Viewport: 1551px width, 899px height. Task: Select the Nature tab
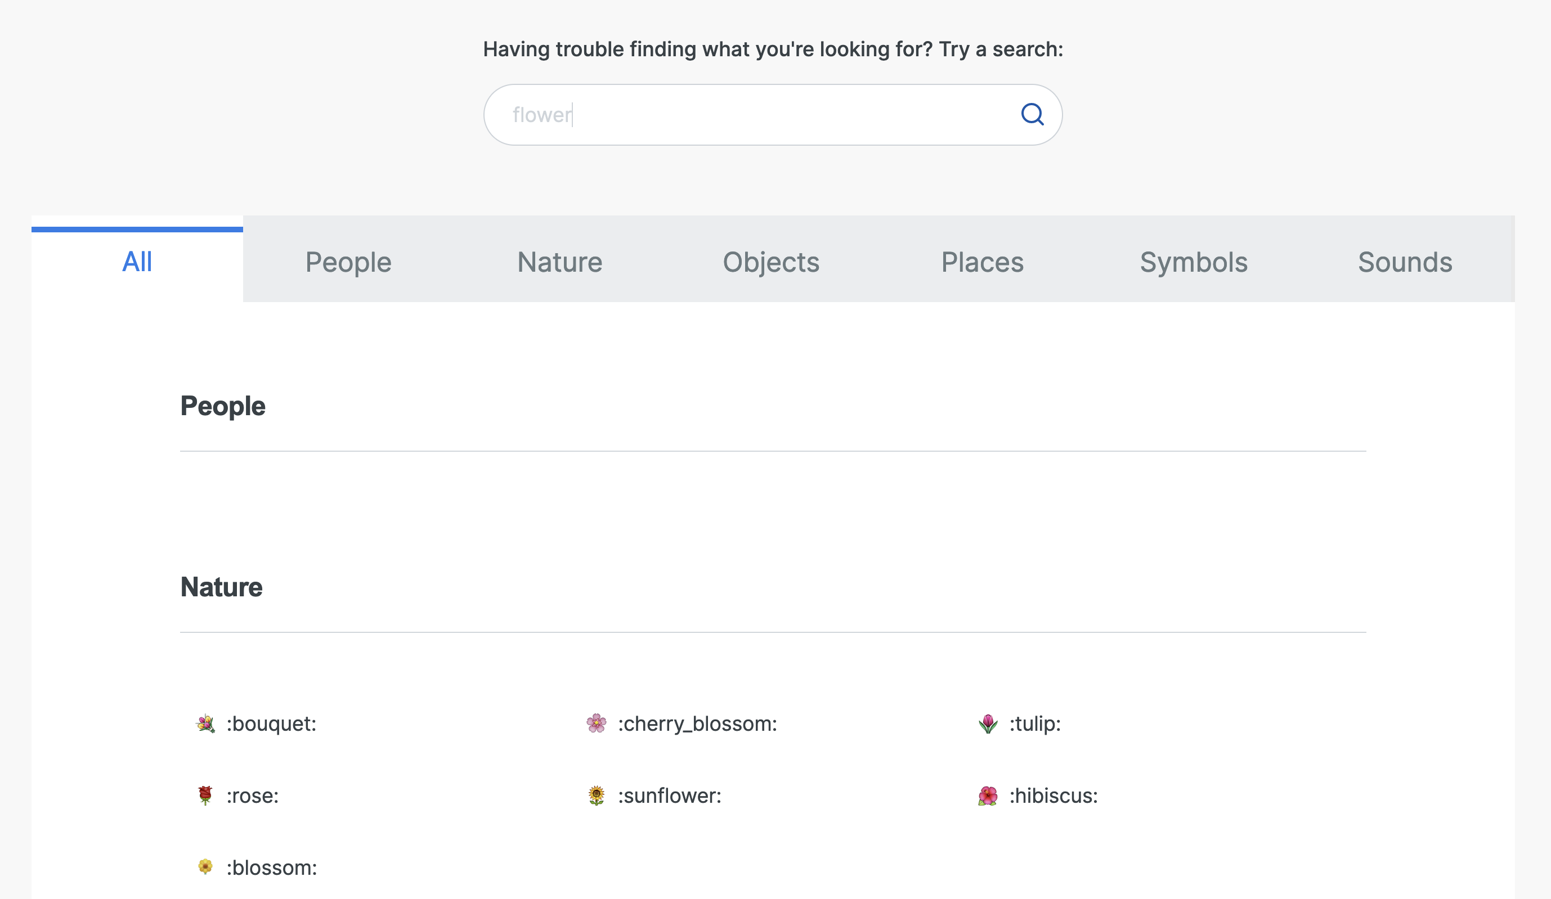(x=559, y=262)
